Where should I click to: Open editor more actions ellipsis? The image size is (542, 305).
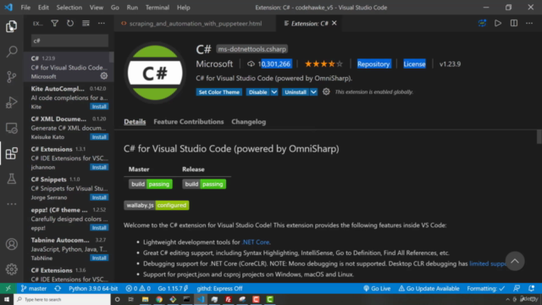pyautogui.click(x=529, y=23)
